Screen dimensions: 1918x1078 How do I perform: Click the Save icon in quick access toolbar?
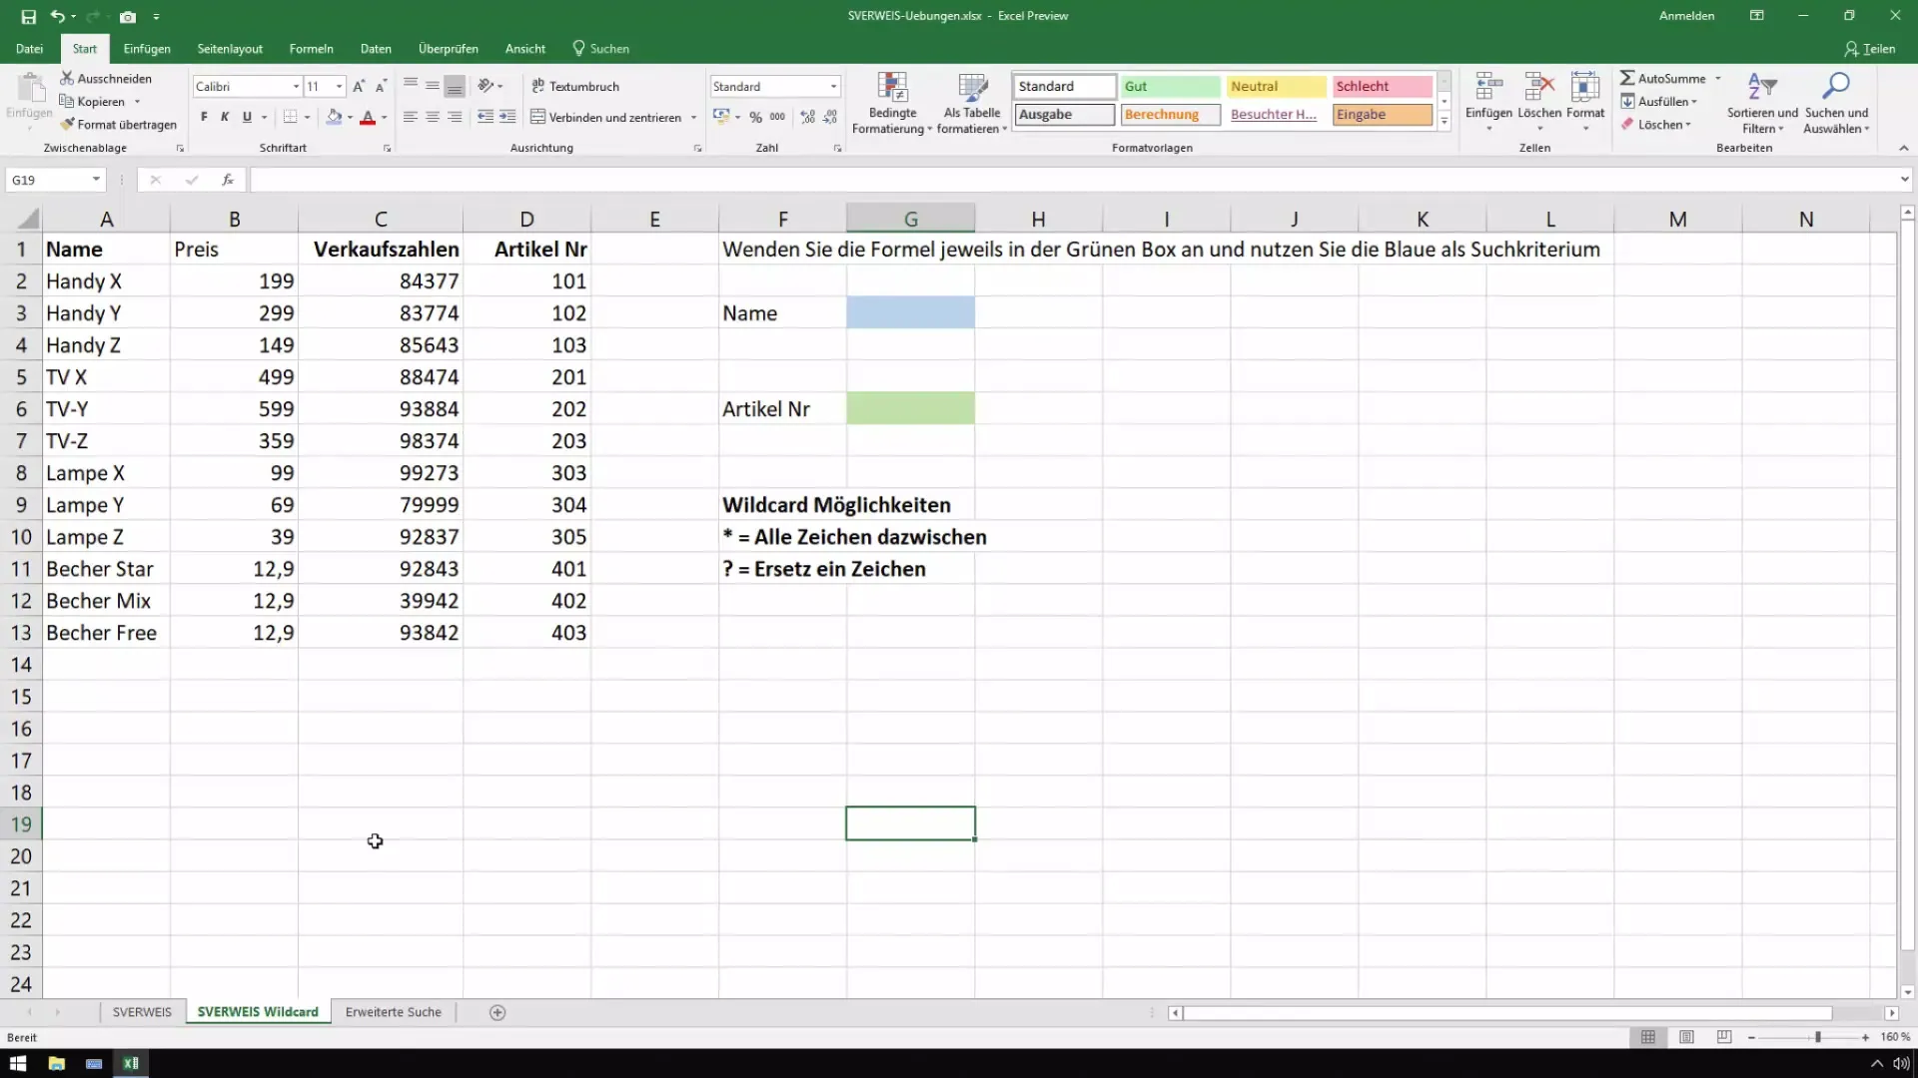(28, 17)
